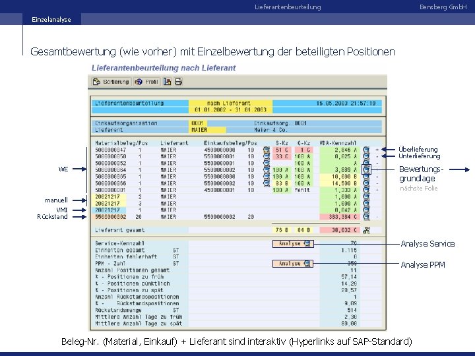
Task: Open the left magnifier before S-Kz 33 C
Action: [x=267, y=156]
